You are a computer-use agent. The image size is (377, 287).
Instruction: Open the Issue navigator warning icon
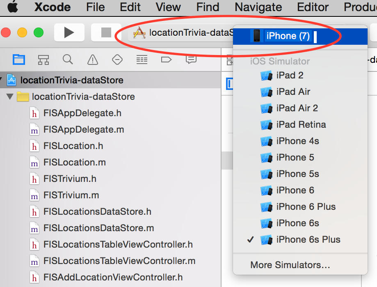click(93, 60)
